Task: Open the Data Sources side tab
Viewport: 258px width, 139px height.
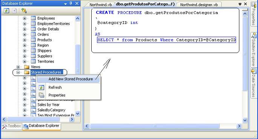Action: [254, 84]
